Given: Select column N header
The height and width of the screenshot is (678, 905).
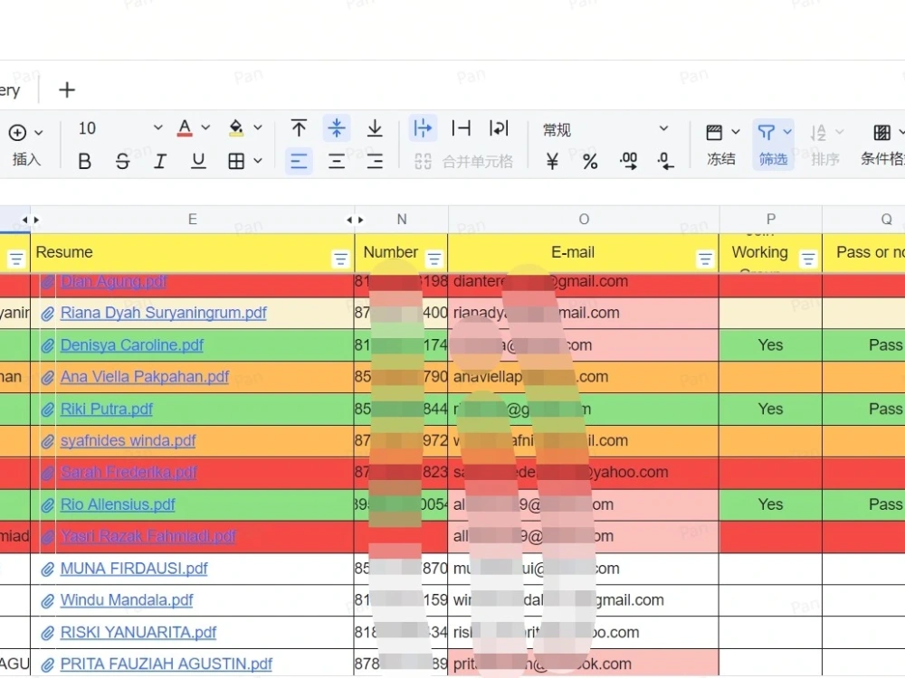Looking at the screenshot, I should point(402,220).
